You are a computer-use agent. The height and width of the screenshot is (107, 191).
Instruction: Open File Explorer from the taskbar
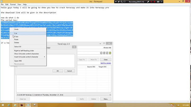click(15, 105)
